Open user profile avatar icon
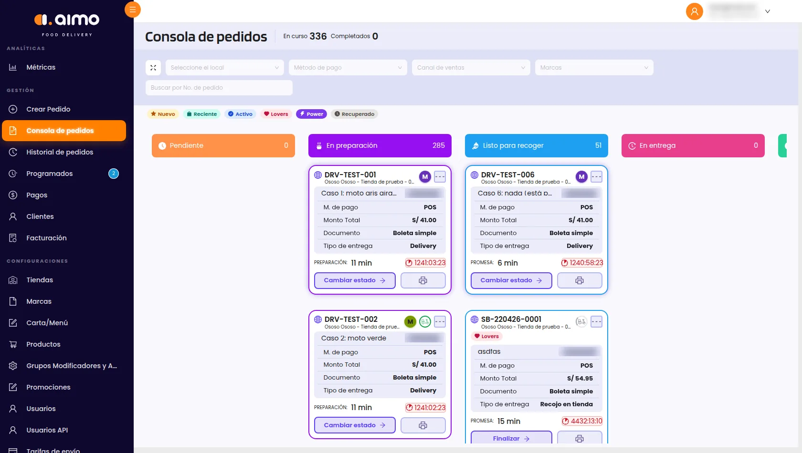The image size is (802, 453). [695, 11]
